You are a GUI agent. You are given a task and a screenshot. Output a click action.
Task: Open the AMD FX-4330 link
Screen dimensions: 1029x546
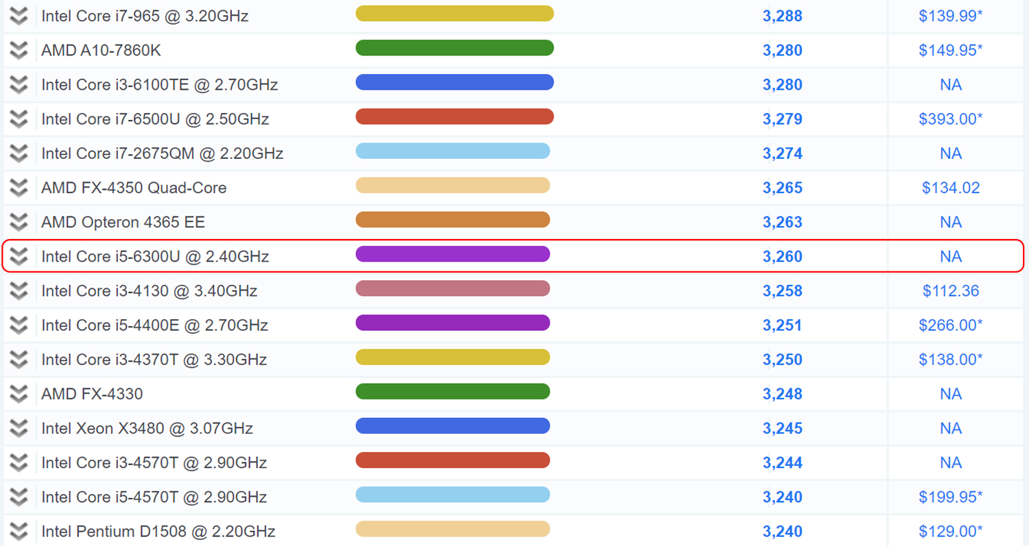pyautogui.click(x=92, y=393)
